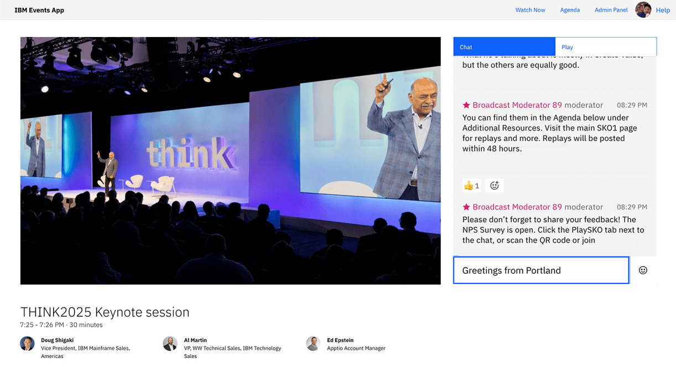Click the Help link
The height and width of the screenshot is (367, 676).
coord(663,10)
